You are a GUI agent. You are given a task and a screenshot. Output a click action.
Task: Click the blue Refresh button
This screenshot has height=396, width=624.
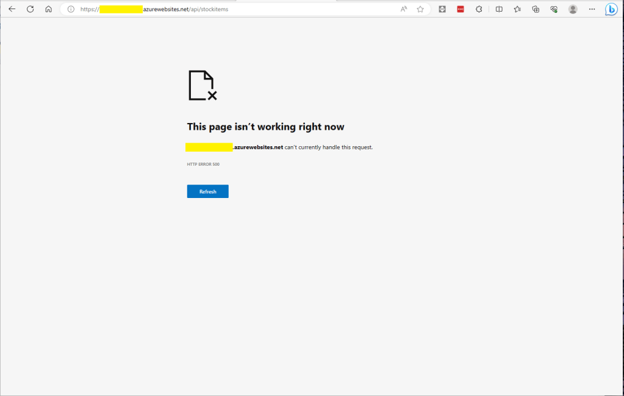[x=207, y=191]
